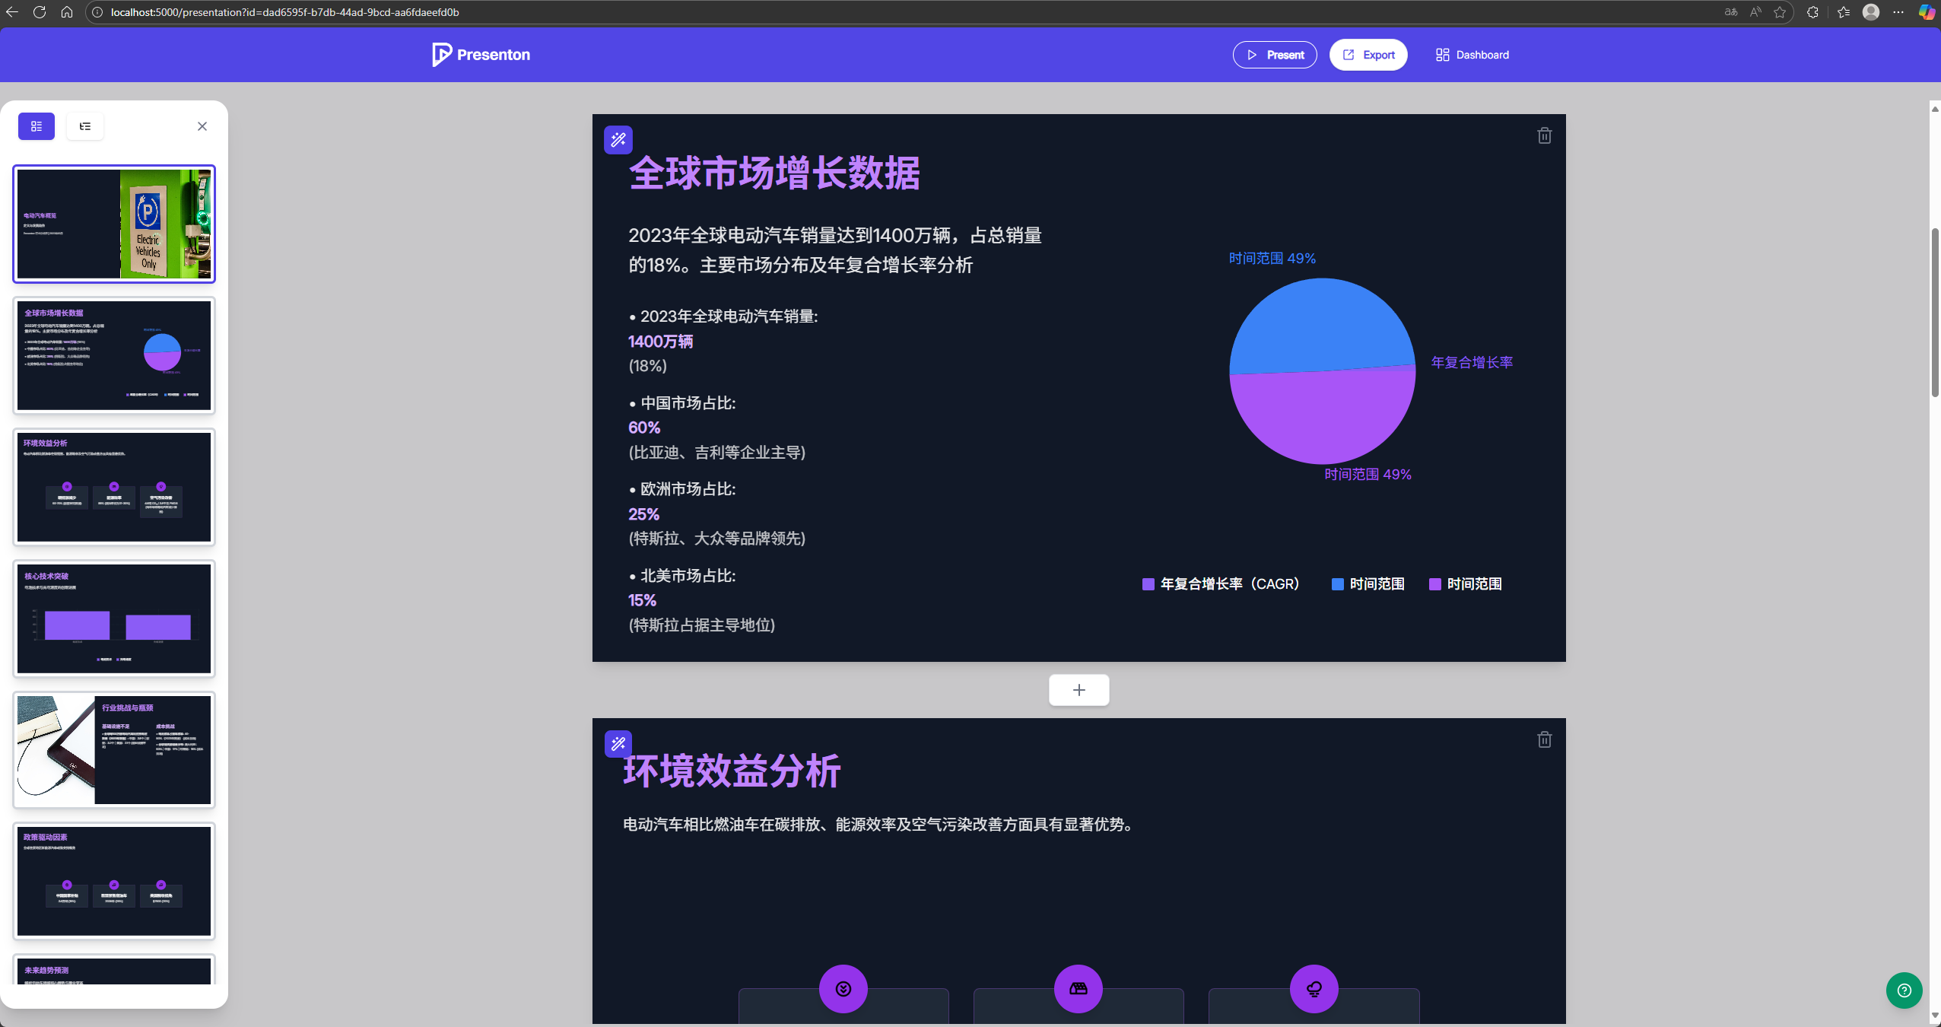The height and width of the screenshot is (1027, 1941).
Task: Delete the 全球市场增长数据 slide via trash icon
Action: coord(1544,135)
